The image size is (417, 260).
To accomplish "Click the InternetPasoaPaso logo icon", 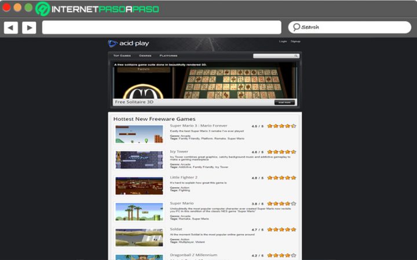I will point(43,9).
